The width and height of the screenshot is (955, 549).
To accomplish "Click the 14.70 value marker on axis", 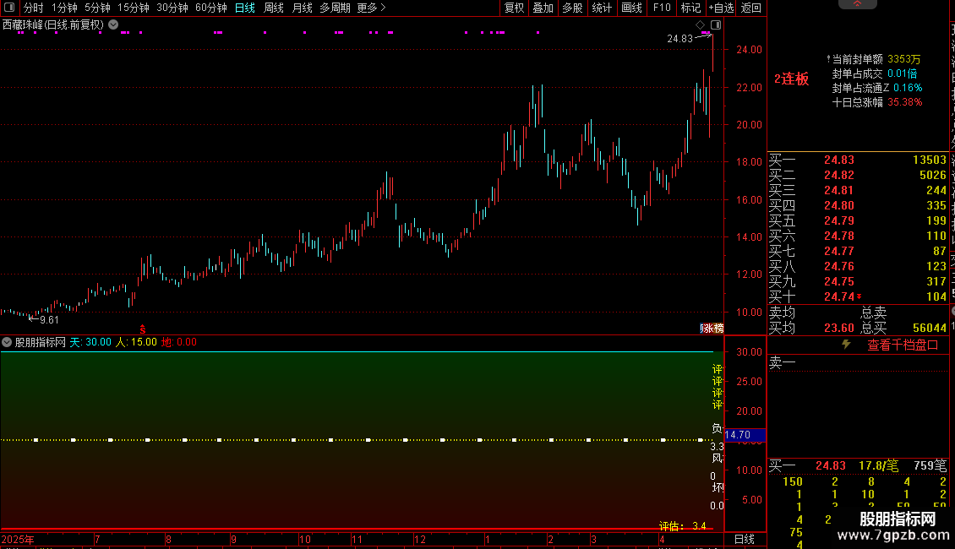I will [745, 435].
